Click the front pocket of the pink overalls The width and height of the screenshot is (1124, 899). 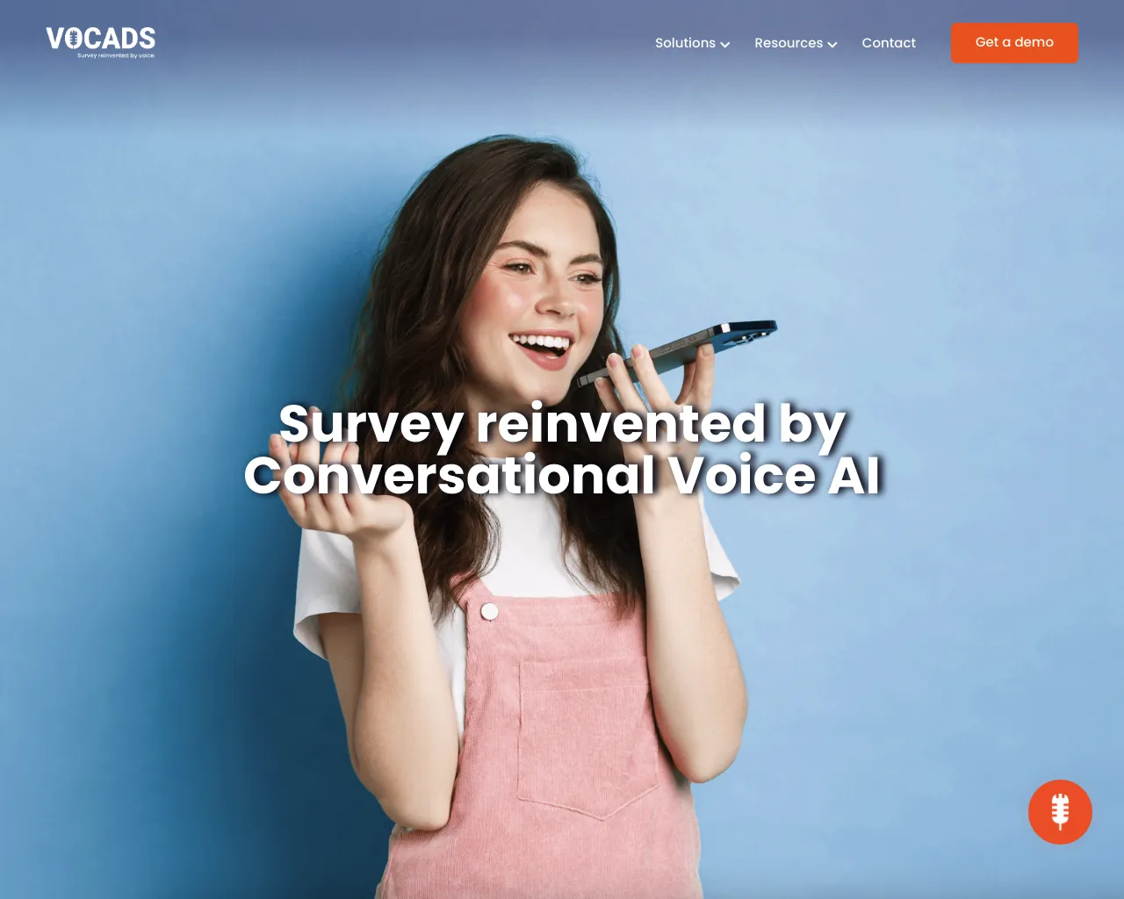point(587,737)
